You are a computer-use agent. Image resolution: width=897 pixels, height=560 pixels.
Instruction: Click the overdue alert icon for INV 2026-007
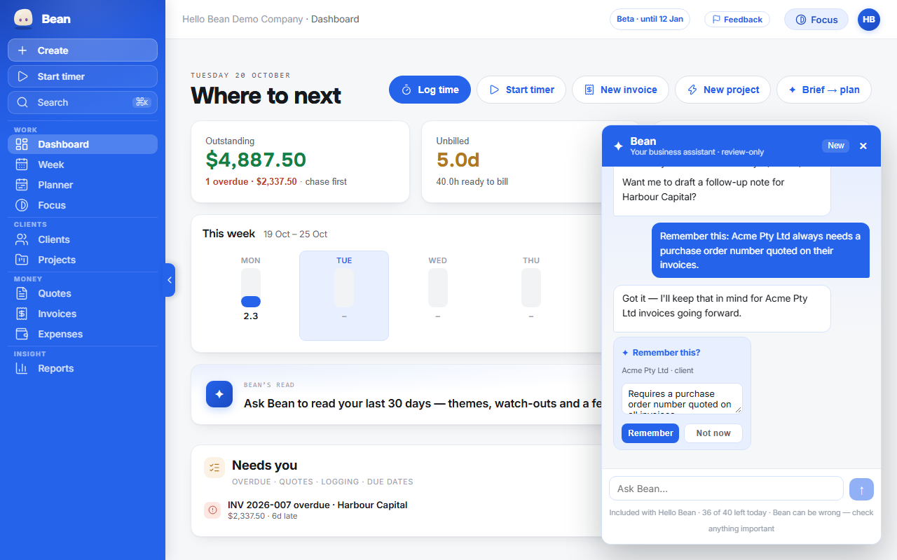coord(212,510)
